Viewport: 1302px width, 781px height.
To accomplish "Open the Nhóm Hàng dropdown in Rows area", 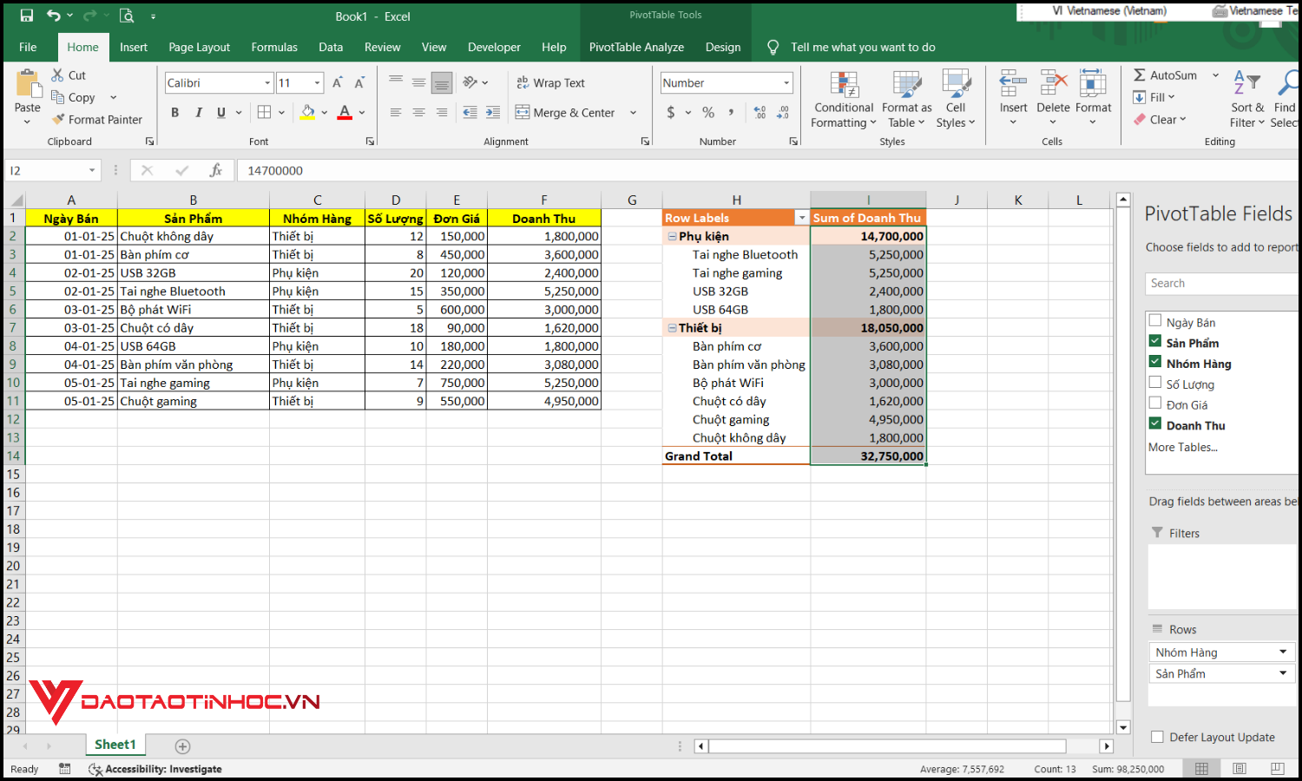I will [x=1283, y=651].
